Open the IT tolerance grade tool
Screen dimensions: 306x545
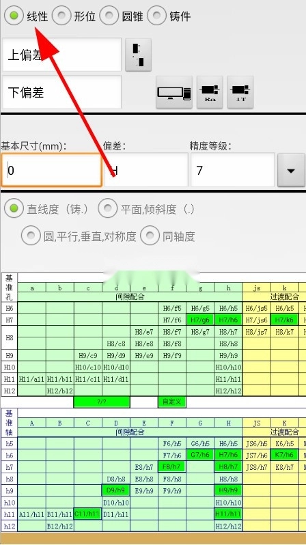click(x=240, y=92)
